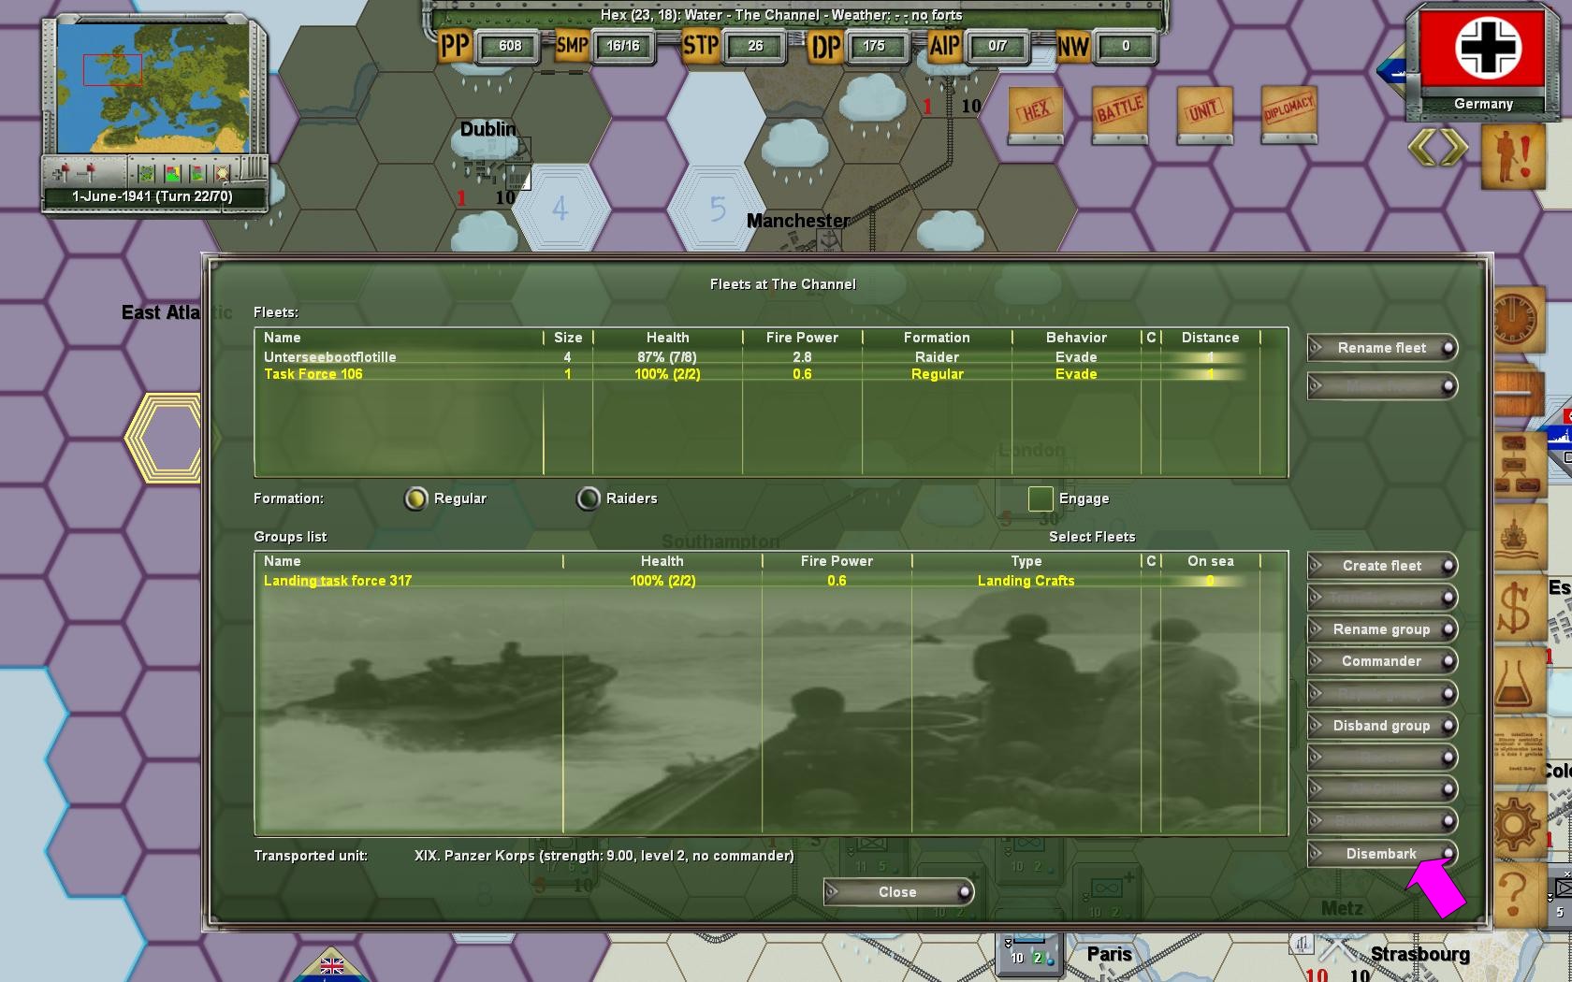Screen dimensions: 1572x982
Task: Click the Fleets table Formation column header
Action: (937, 338)
